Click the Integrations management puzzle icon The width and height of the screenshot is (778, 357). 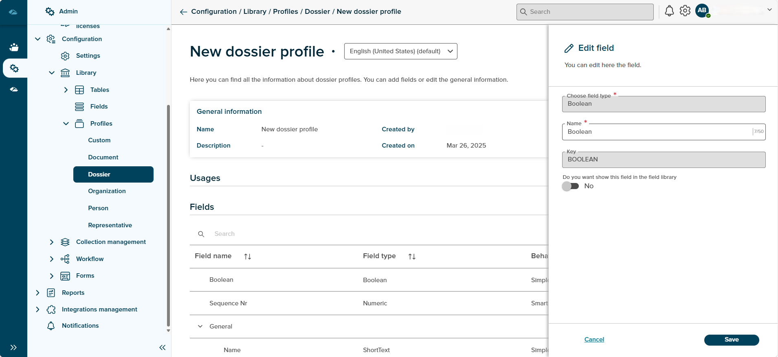tap(51, 309)
